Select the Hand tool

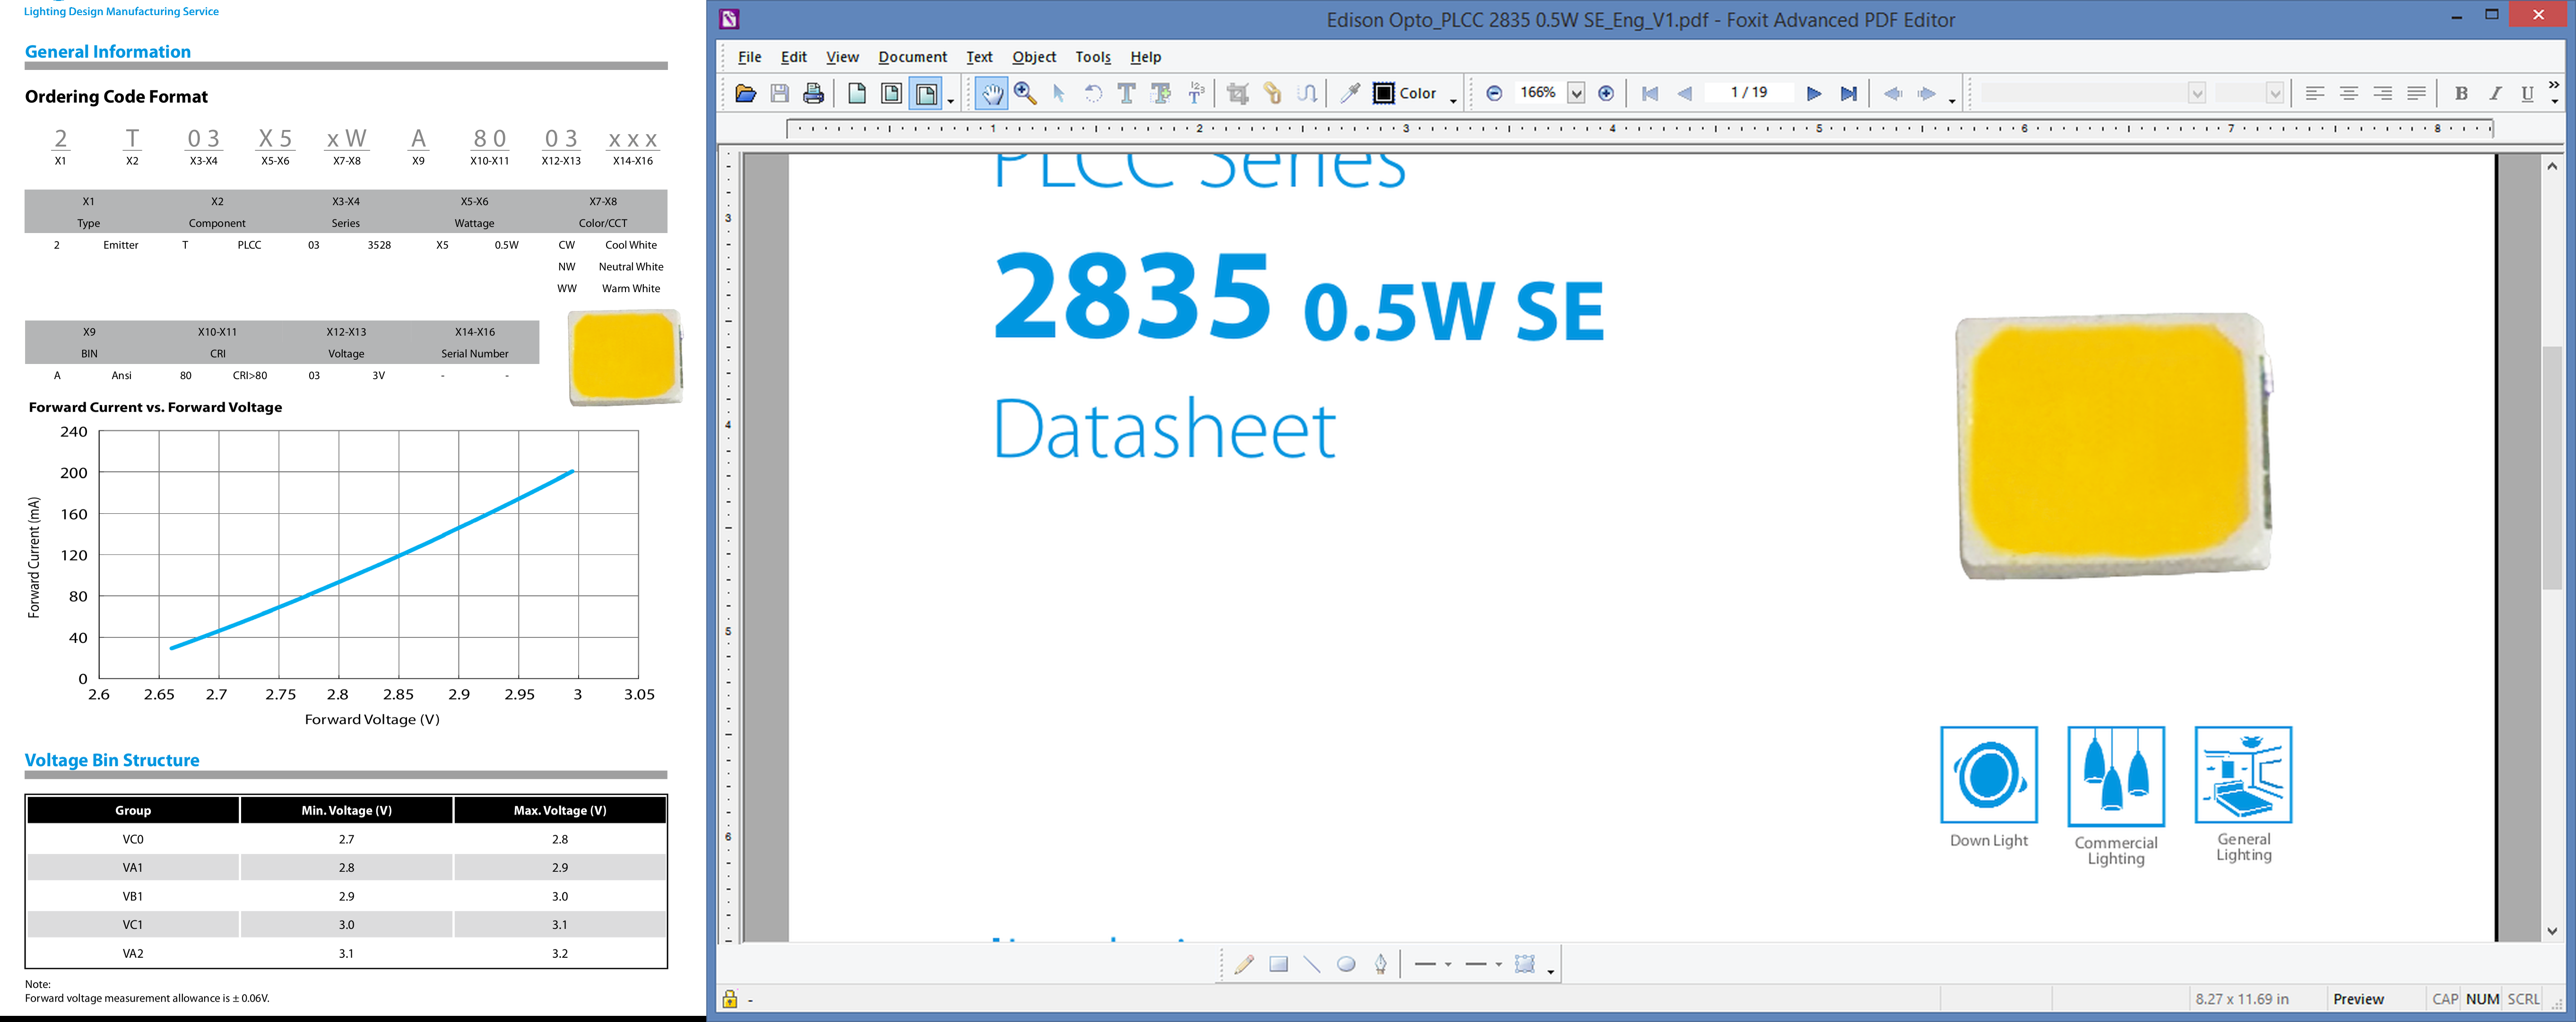(x=991, y=93)
